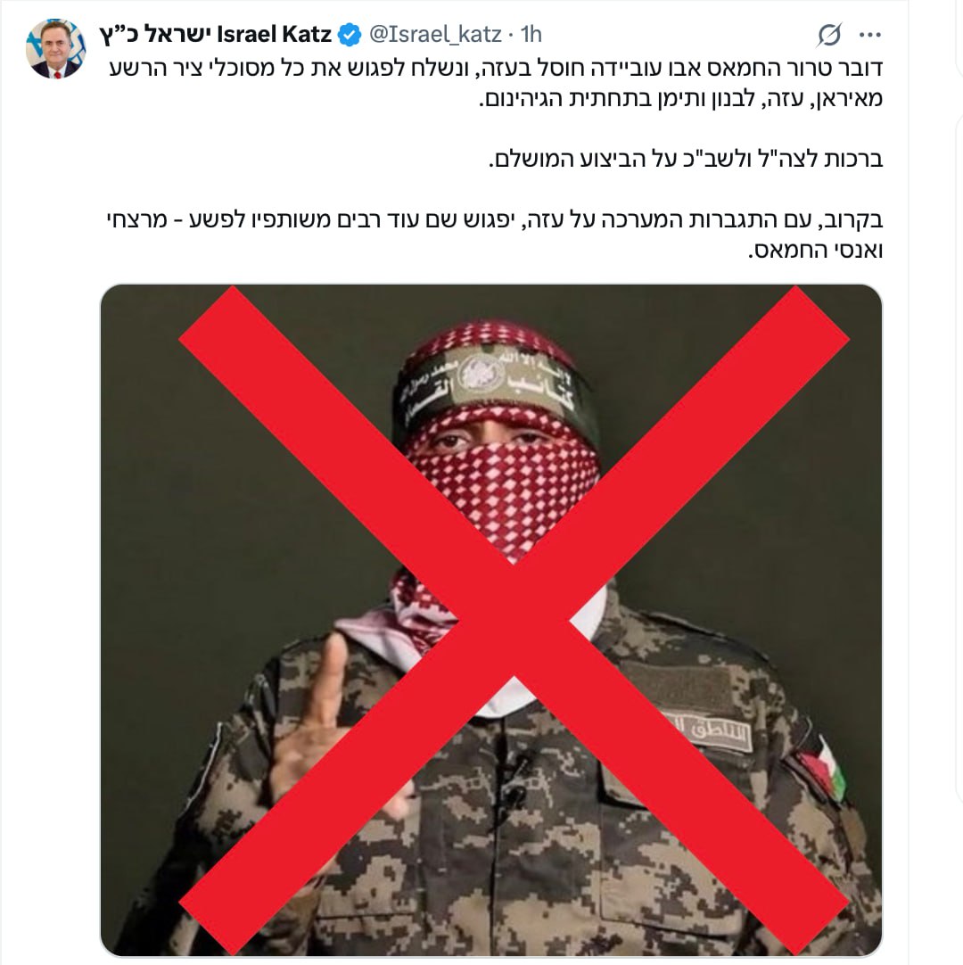Click the center of the red X overlay
Viewport: 963px width, 965px height.
(514, 619)
